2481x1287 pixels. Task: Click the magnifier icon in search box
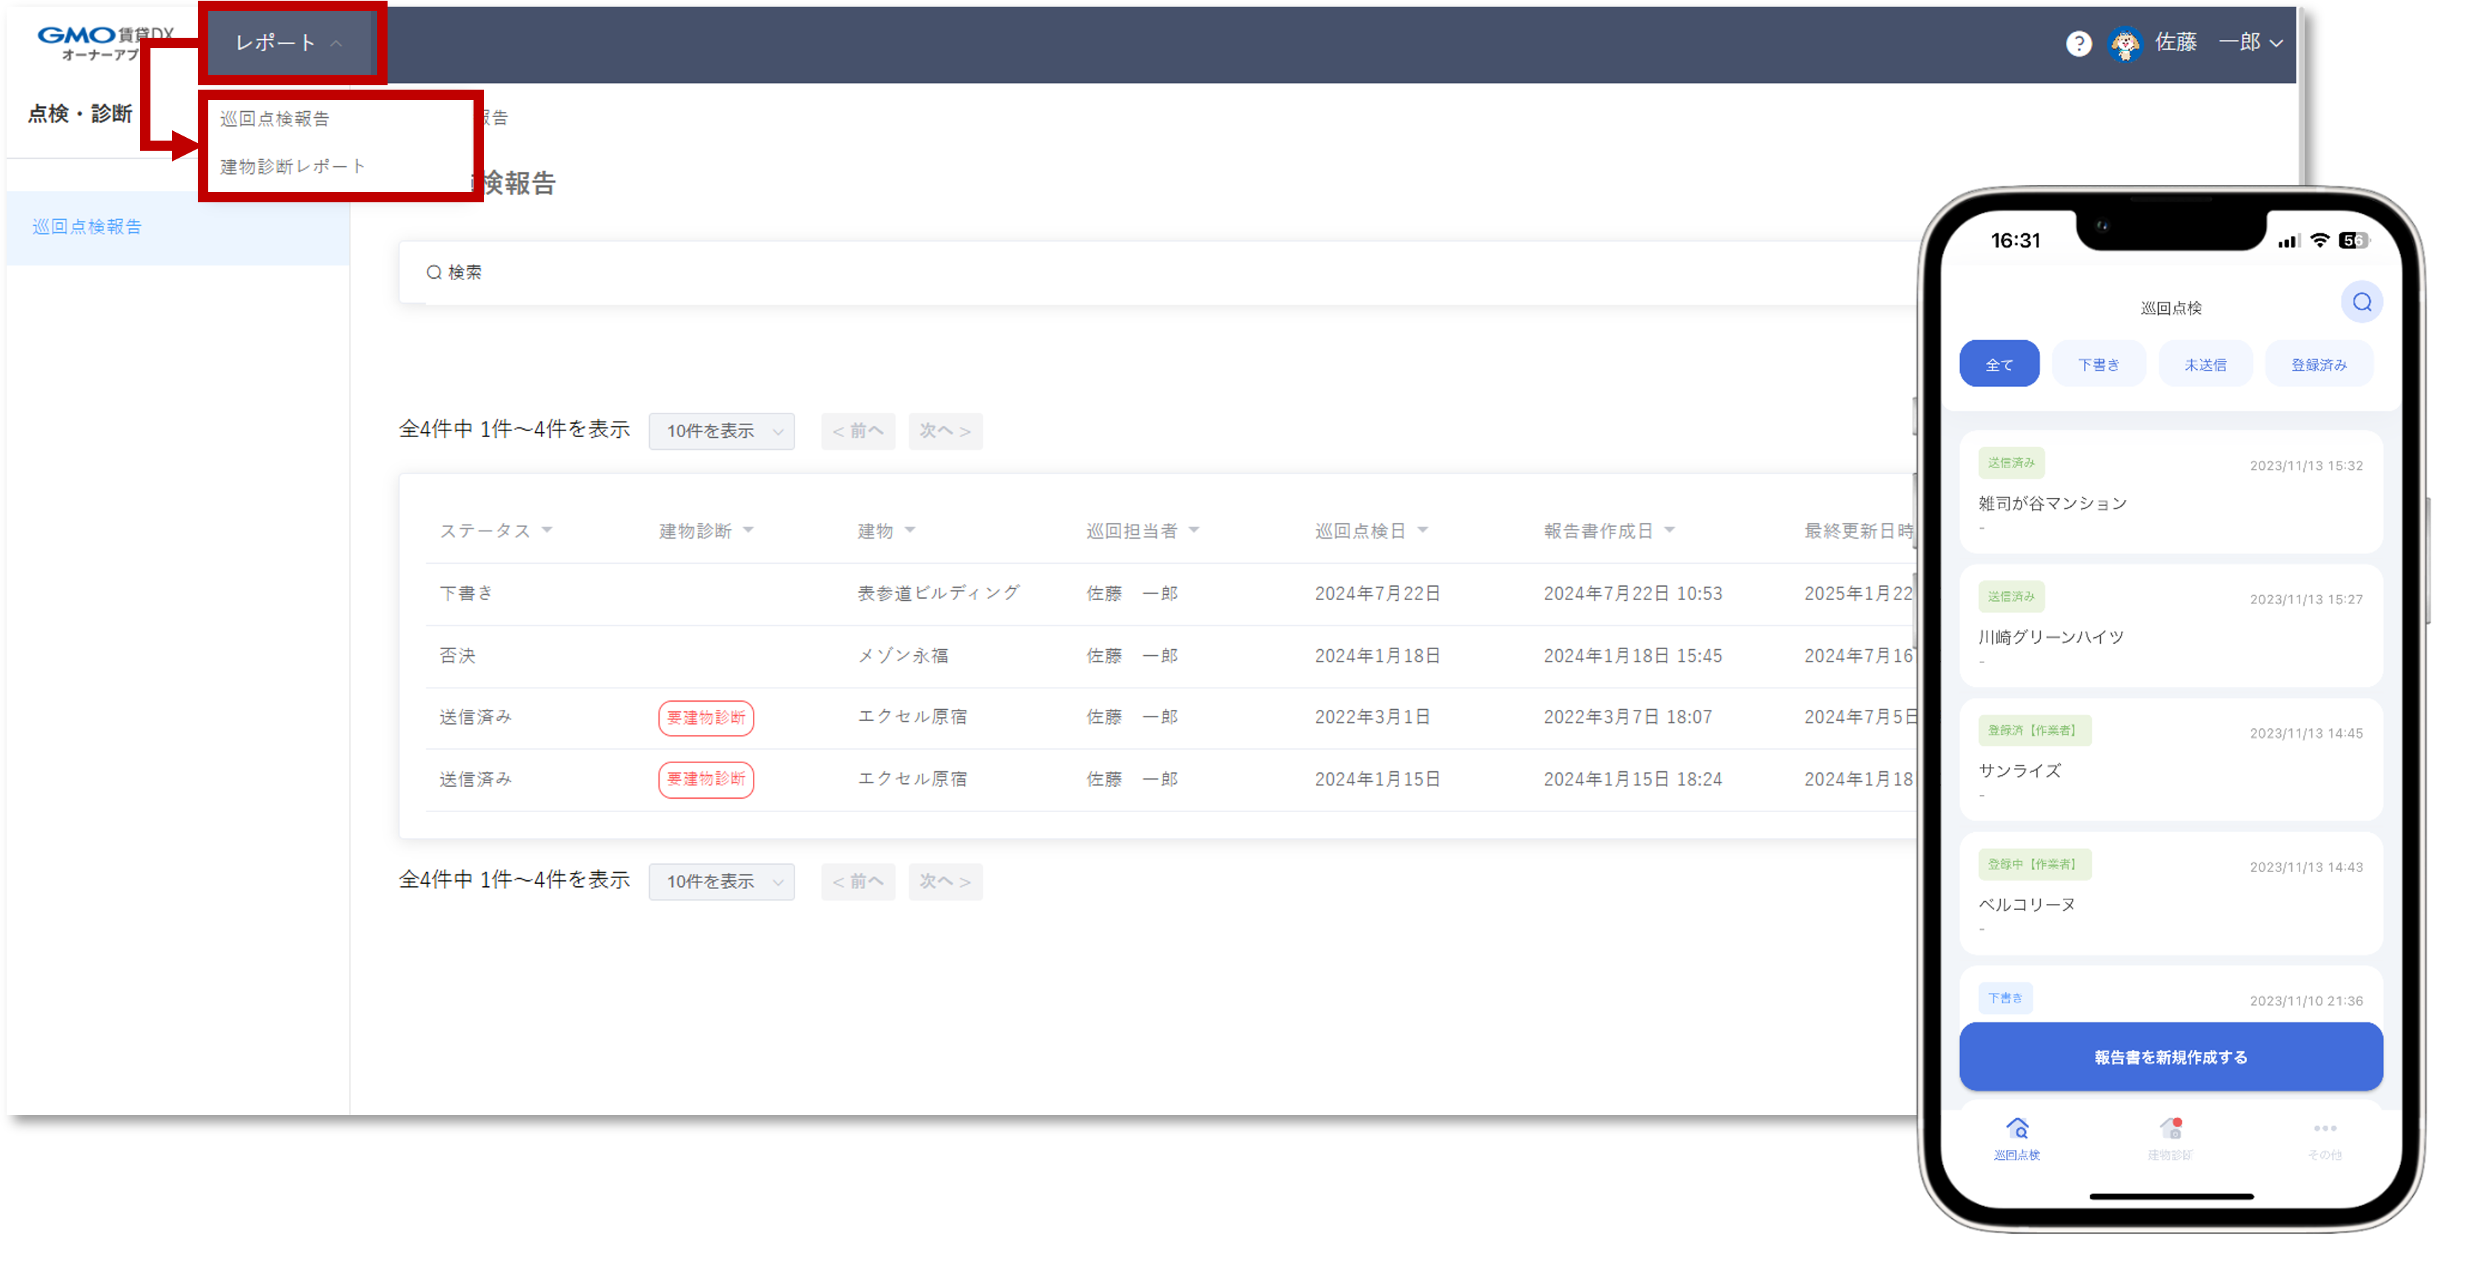[434, 273]
